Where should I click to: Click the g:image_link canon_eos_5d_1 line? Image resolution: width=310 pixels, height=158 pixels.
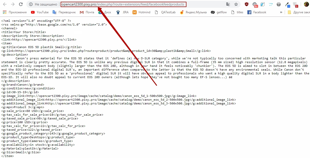99,96
